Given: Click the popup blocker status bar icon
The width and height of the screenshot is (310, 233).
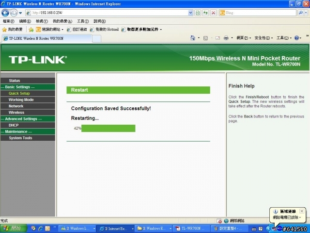Looking at the screenshot, I should point(219,221).
